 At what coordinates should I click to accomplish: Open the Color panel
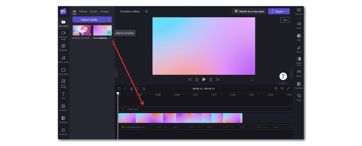[x=299, y=97]
